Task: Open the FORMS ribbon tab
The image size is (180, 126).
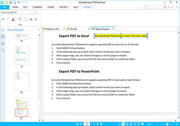Action: tap(51, 7)
